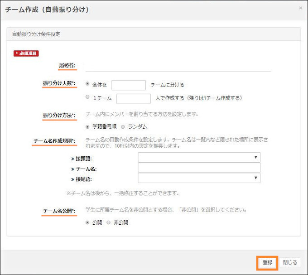Select the 全体を radio button
The image size is (308, 275).
(x=88, y=84)
